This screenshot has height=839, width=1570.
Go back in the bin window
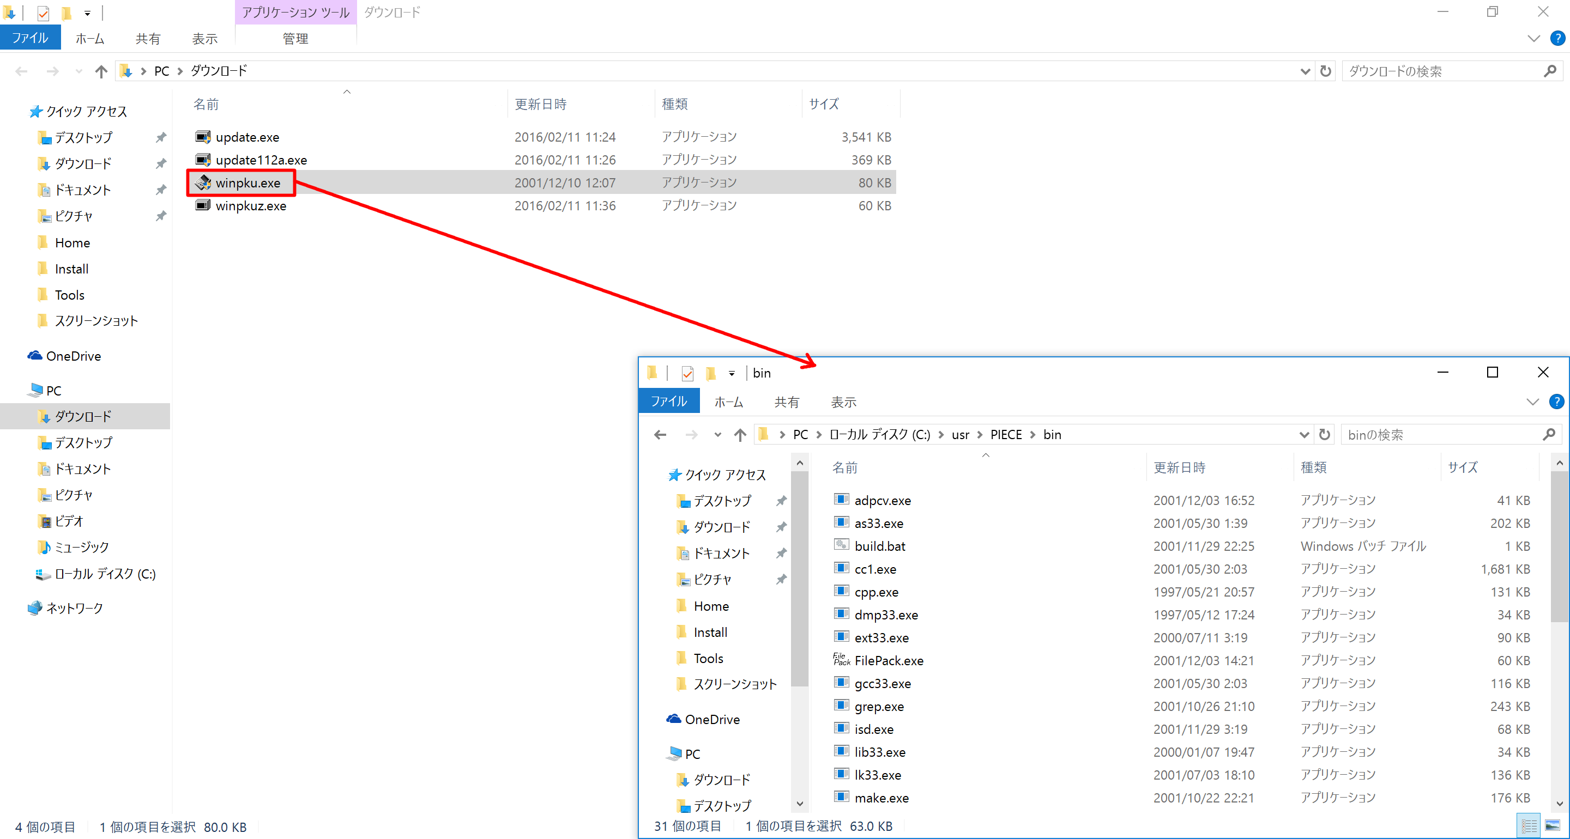click(x=660, y=434)
